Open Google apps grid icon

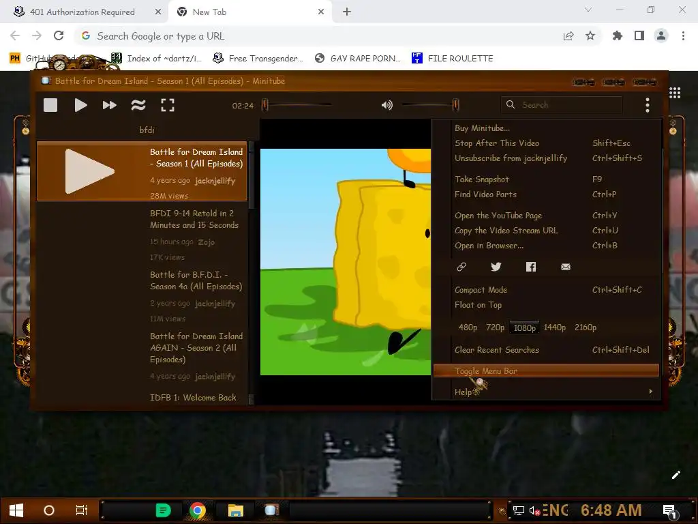tap(675, 93)
